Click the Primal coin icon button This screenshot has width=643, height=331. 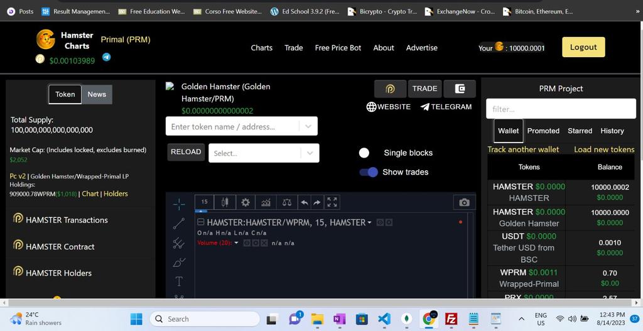pyautogui.click(x=390, y=89)
